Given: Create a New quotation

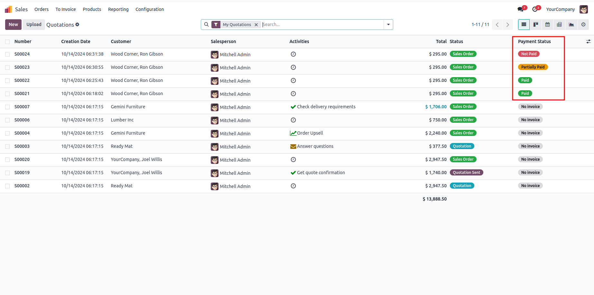Looking at the screenshot, I should [13, 24].
